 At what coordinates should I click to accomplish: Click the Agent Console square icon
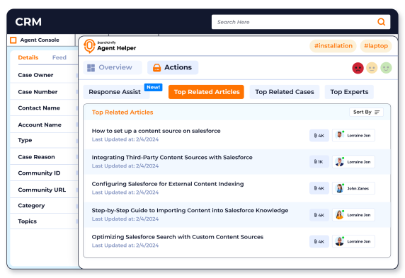[x=13, y=40]
